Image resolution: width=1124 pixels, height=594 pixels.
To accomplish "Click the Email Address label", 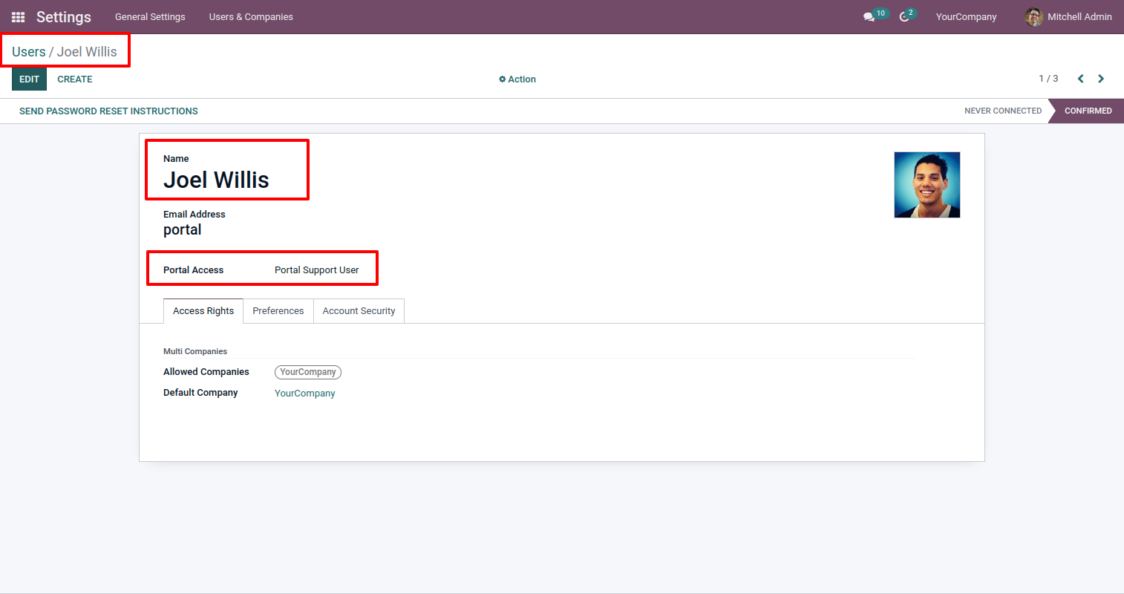I will [195, 215].
